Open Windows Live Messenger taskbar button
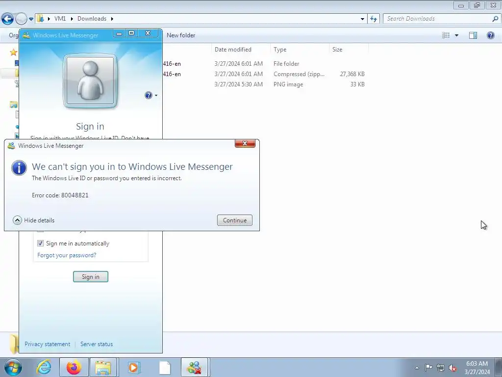502x377 pixels. 194,367
